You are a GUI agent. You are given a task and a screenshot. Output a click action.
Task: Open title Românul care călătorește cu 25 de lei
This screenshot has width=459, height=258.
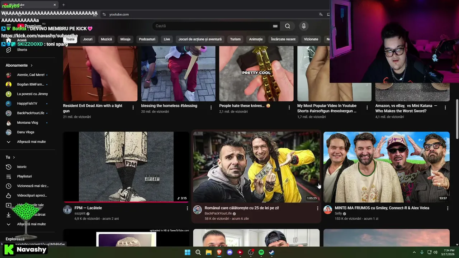tap(242, 208)
